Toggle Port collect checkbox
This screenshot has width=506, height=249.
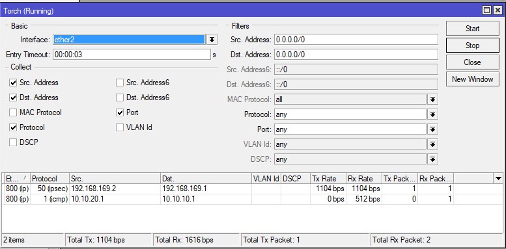coord(120,112)
